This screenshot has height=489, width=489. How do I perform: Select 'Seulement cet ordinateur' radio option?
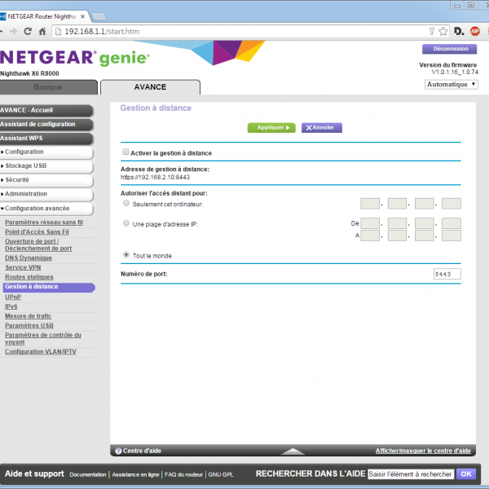tap(126, 203)
